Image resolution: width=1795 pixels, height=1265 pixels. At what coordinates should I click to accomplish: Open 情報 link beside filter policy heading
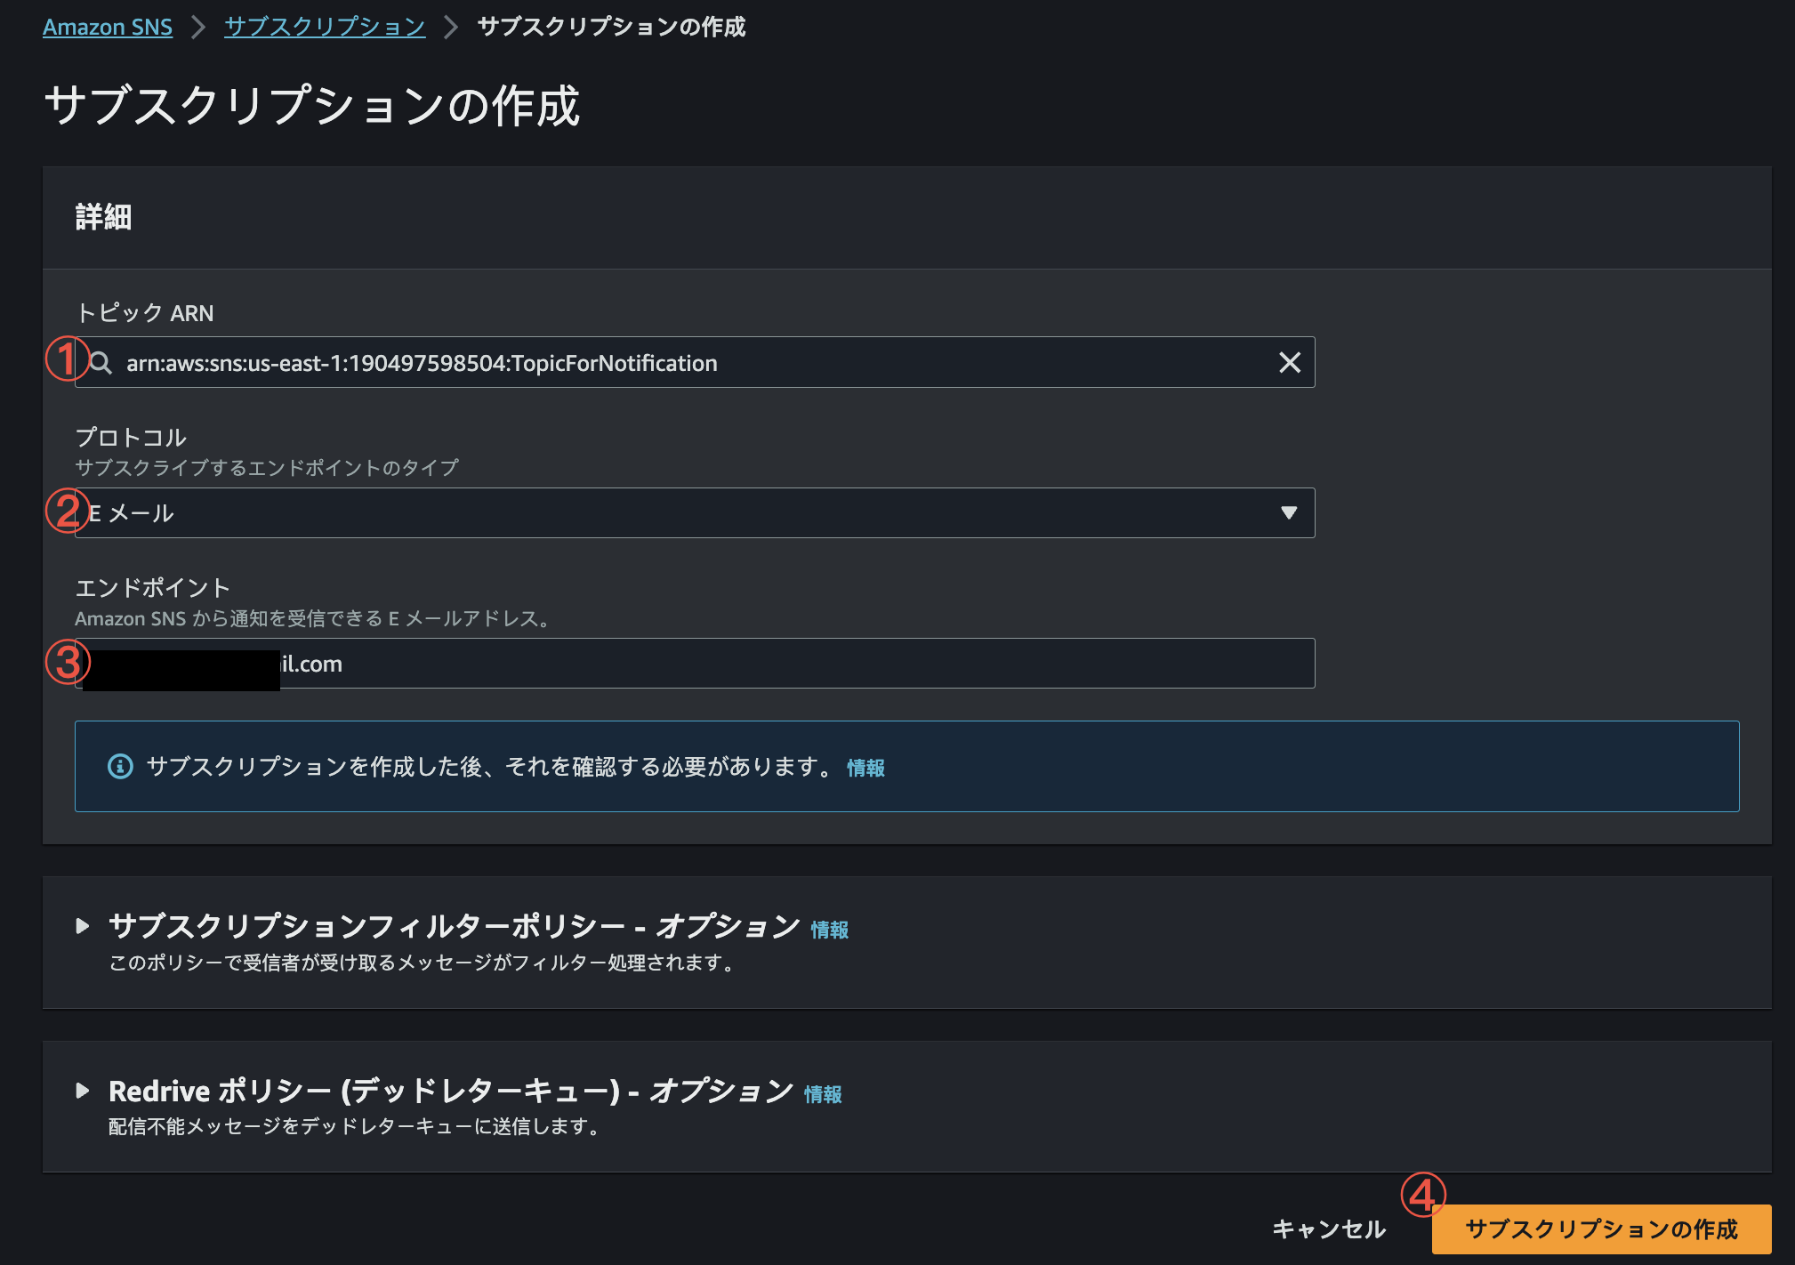pyautogui.click(x=829, y=930)
